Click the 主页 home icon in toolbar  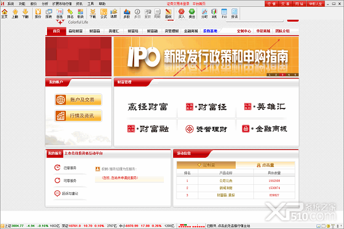[5, 14]
